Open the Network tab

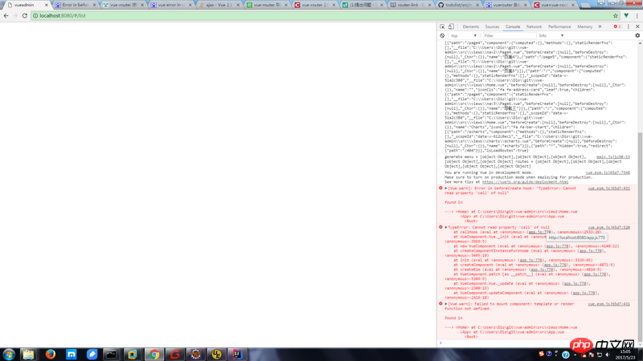click(534, 26)
